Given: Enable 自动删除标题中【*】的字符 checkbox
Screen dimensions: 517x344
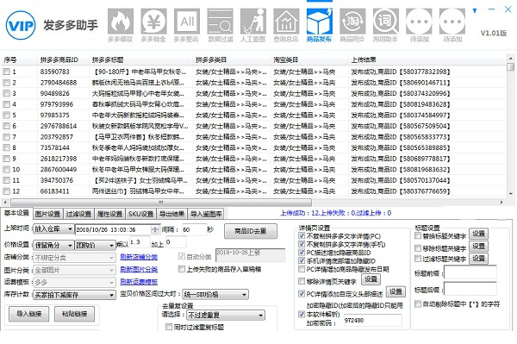Looking at the screenshot, I should (x=418, y=303).
